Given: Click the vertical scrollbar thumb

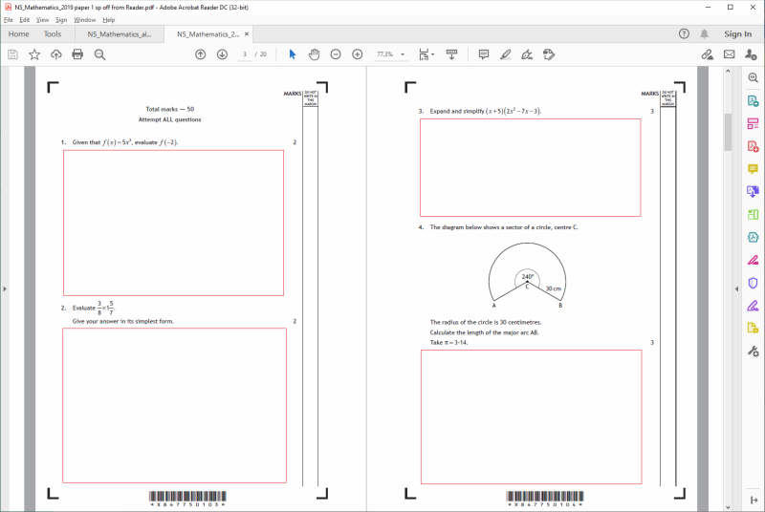Looking at the screenshot, I should point(728,132).
